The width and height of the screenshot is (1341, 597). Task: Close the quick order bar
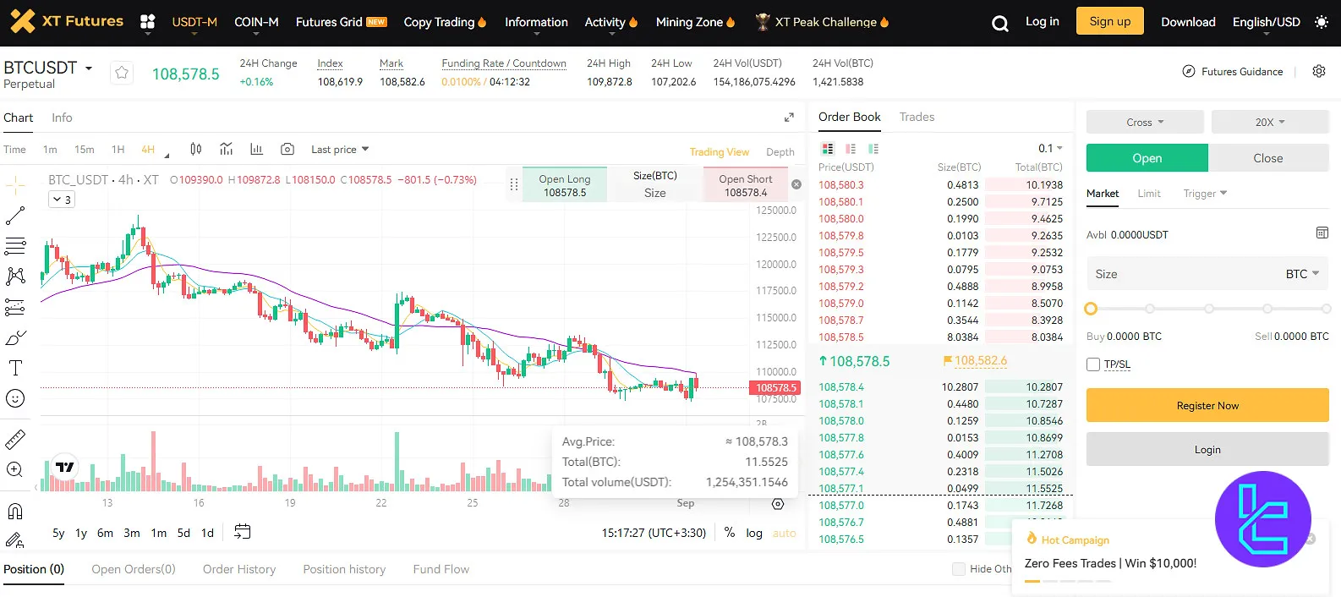tap(796, 184)
